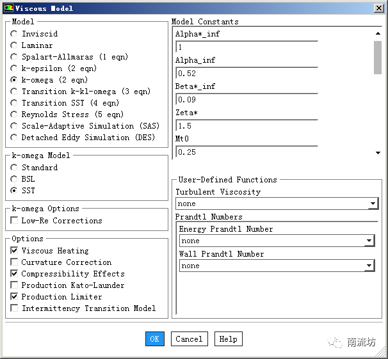Select the Inviscid model radio button

pos(14,34)
